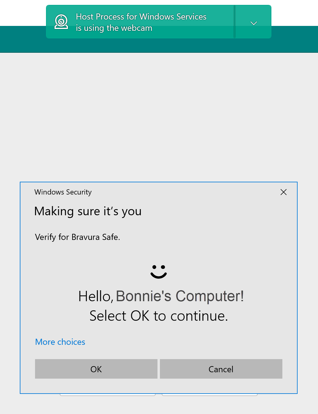This screenshot has height=414, width=318.
Task: Click the divider before the notification chevron
Action: (235, 21)
